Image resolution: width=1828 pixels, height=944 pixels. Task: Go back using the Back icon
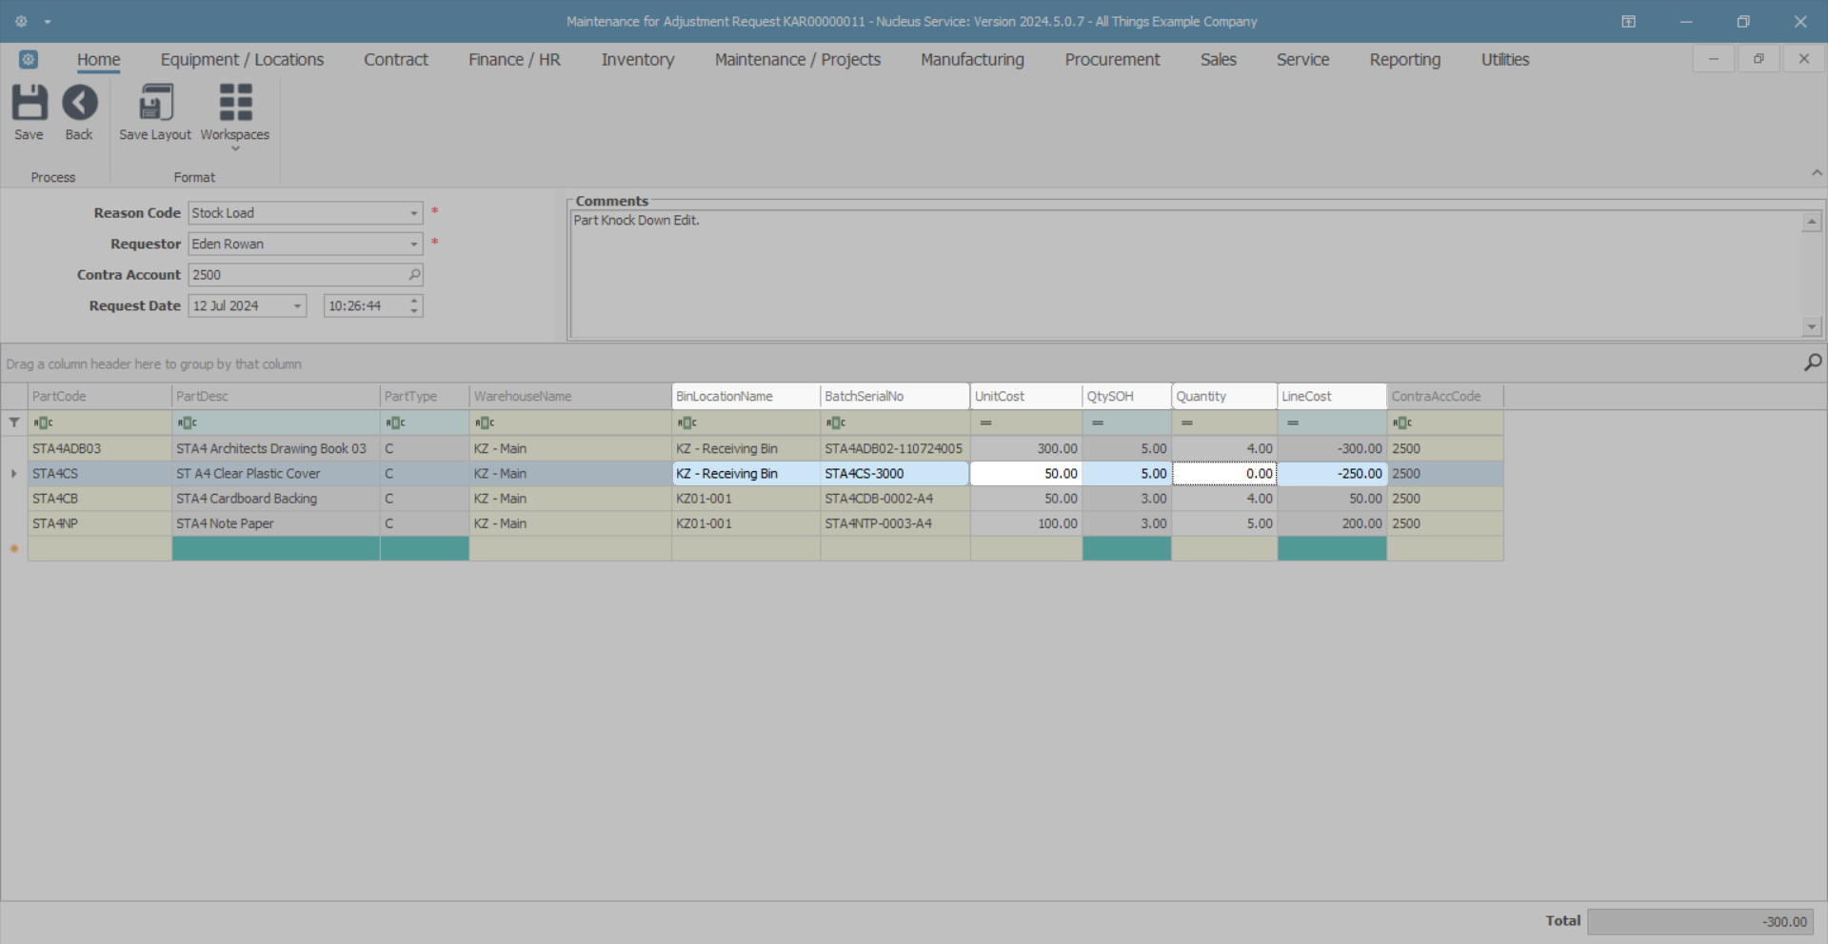[x=79, y=103]
